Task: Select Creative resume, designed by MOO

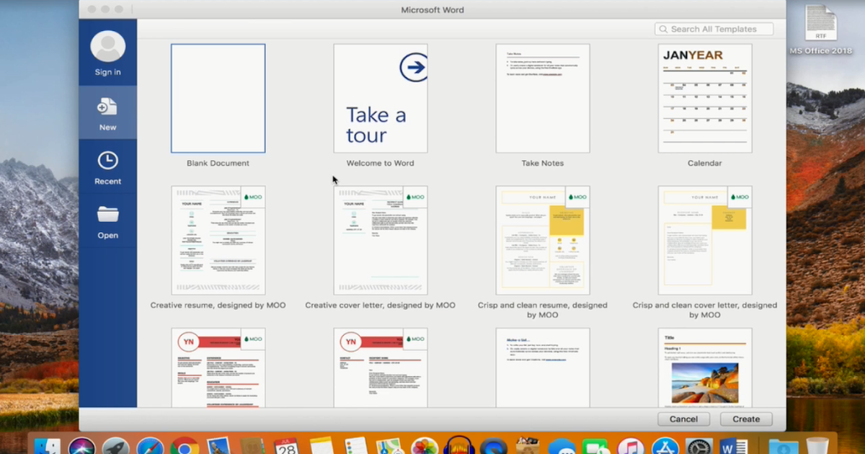Action: tap(218, 240)
